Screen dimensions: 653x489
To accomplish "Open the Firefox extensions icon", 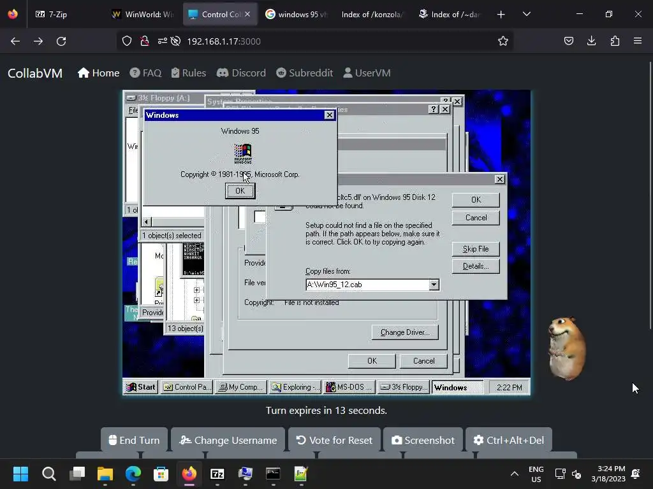I will click(615, 41).
